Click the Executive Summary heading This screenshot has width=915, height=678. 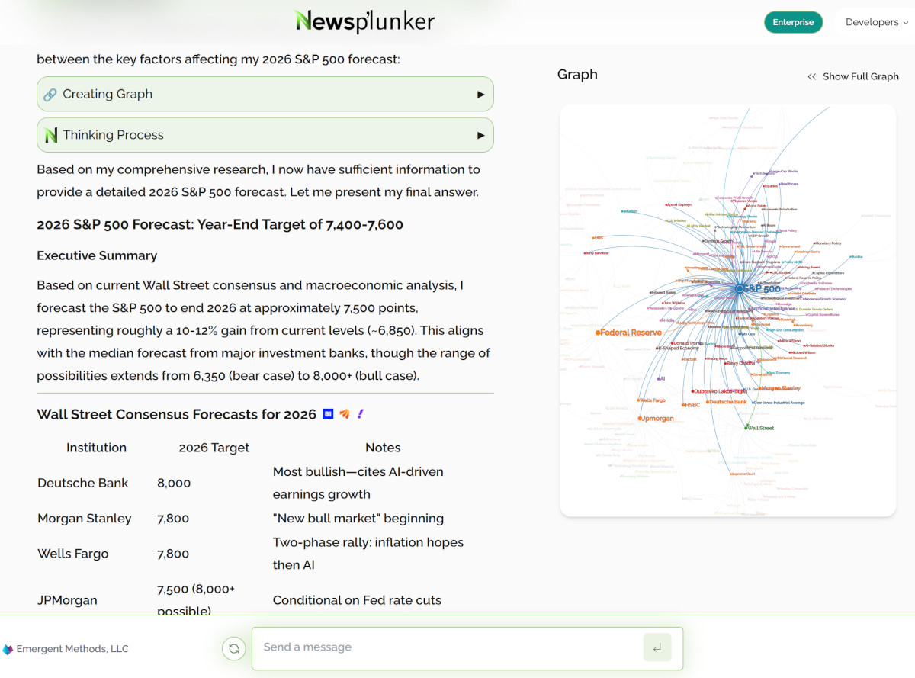pos(97,255)
